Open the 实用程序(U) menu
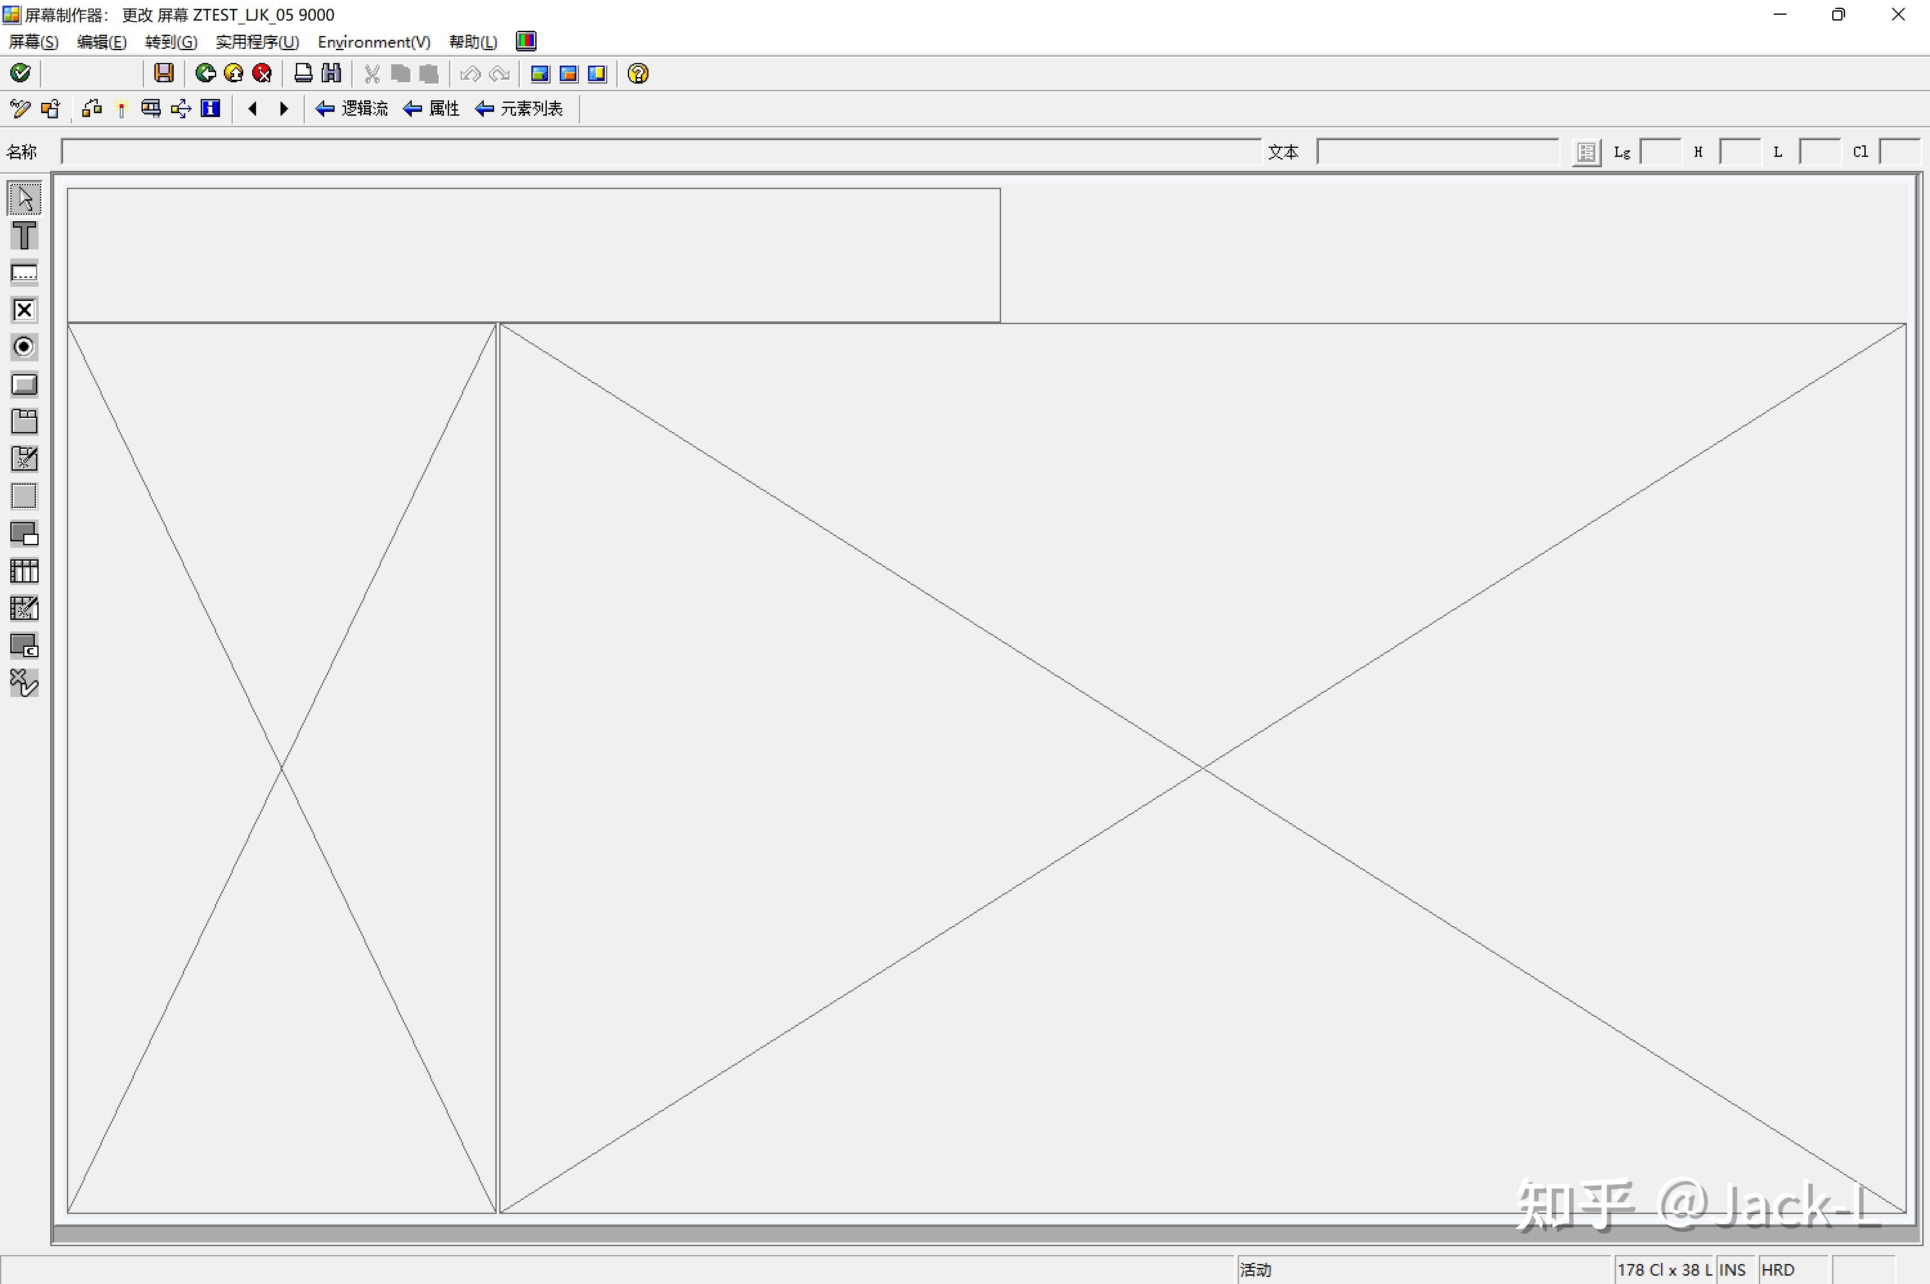The width and height of the screenshot is (1930, 1284). tap(257, 42)
